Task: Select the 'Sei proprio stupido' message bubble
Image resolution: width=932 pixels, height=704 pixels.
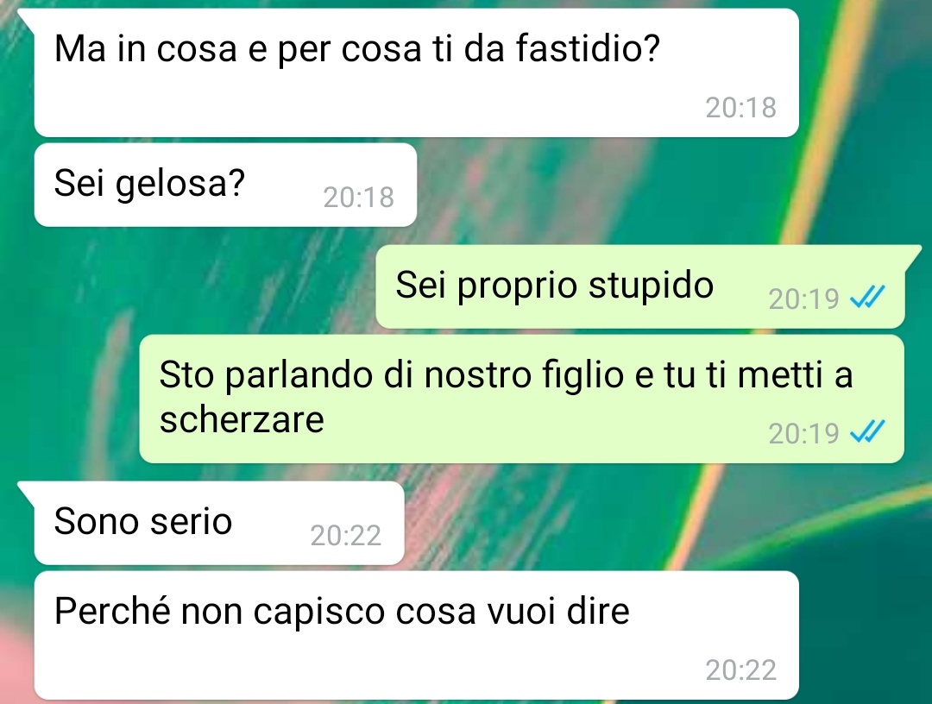Action: click(640, 286)
